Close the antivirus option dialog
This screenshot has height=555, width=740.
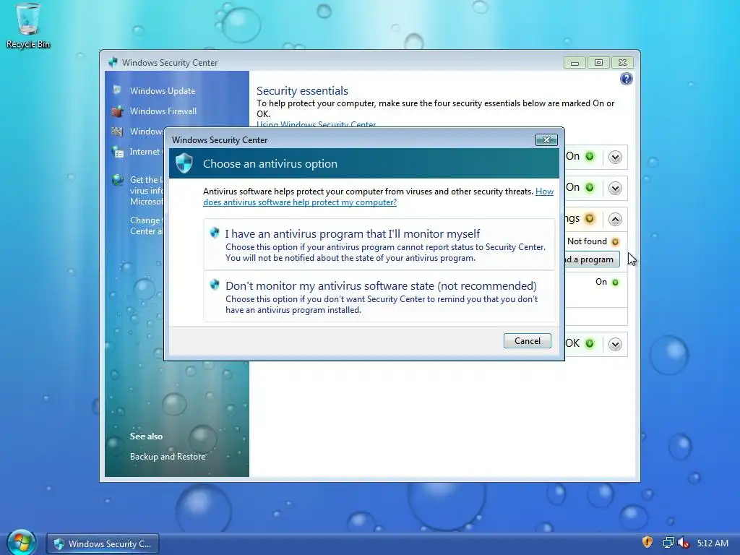click(x=546, y=139)
